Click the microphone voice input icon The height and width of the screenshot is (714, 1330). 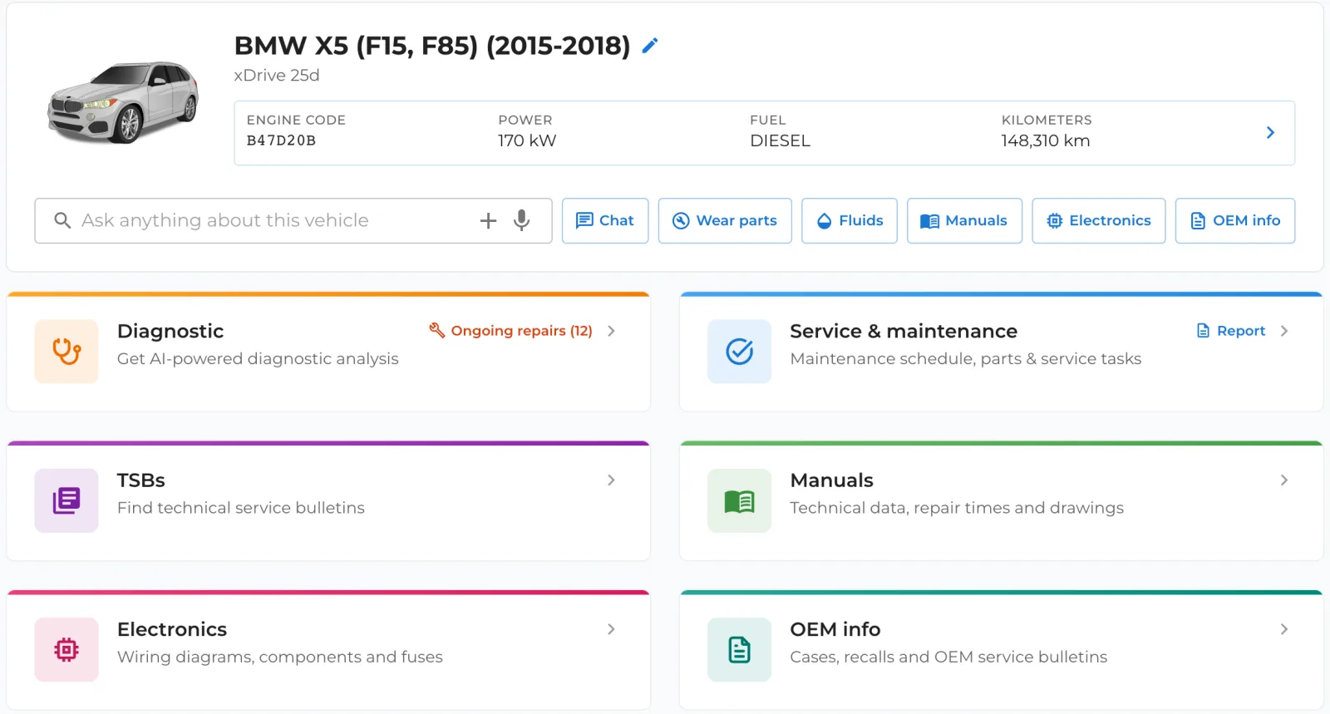[x=522, y=220]
